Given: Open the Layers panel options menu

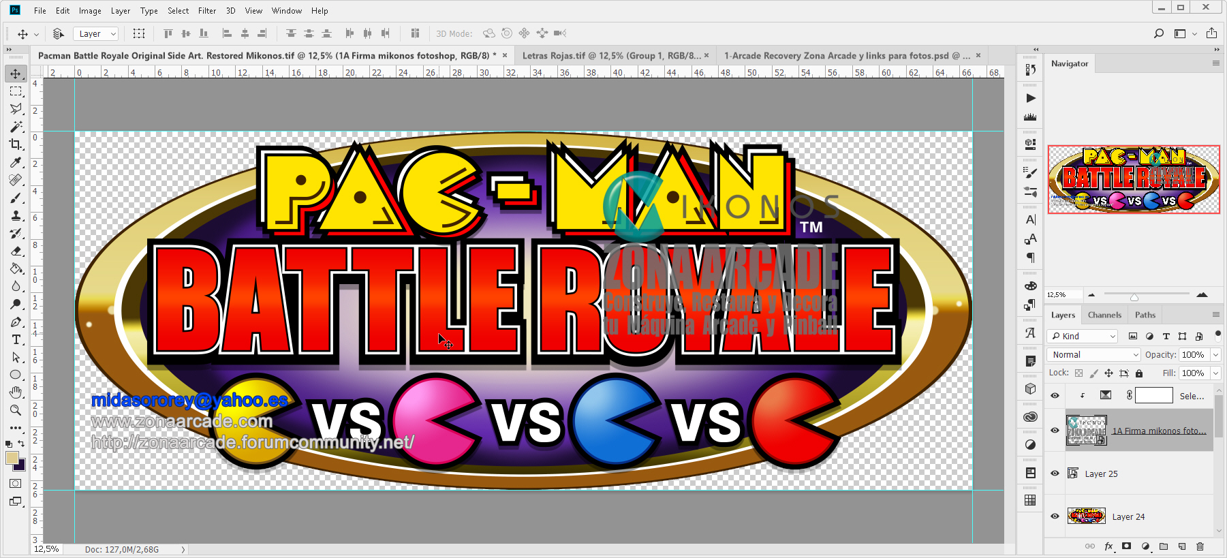Looking at the screenshot, I should pyautogui.click(x=1216, y=315).
